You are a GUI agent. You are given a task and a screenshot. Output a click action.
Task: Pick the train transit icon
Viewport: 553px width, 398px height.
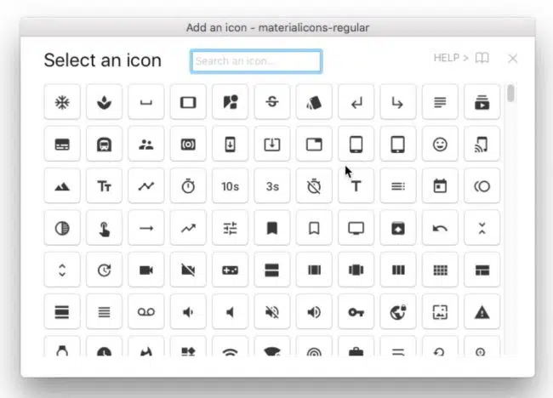(104, 145)
